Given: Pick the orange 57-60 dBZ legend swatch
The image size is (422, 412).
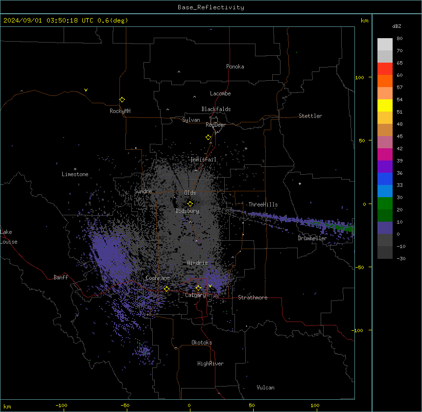Looking at the screenshot, I should click(x=385, y=81).
